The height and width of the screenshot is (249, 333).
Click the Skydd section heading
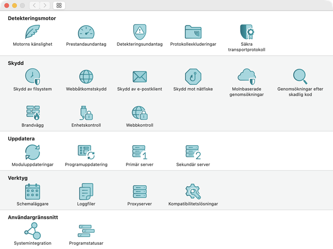click(x=16, y=63)
